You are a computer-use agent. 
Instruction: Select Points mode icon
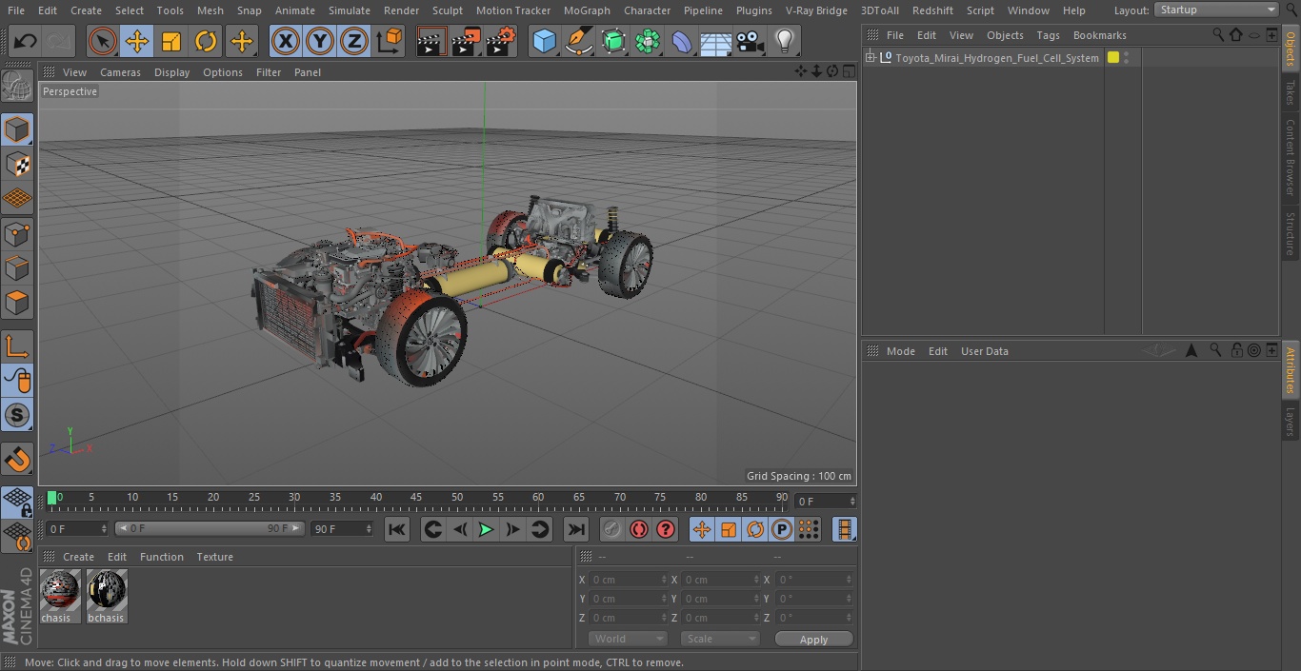(17, 233)
